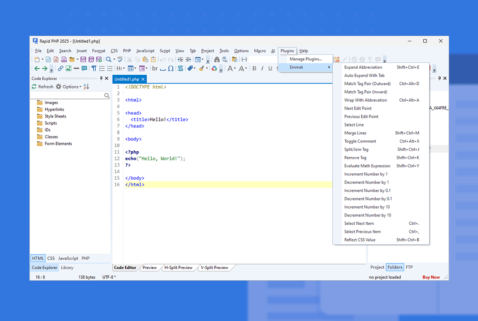Screen dimensions: 478x321
Task: Switch to the Library tab
Action: pyautogui.click(x=67, y=268)
